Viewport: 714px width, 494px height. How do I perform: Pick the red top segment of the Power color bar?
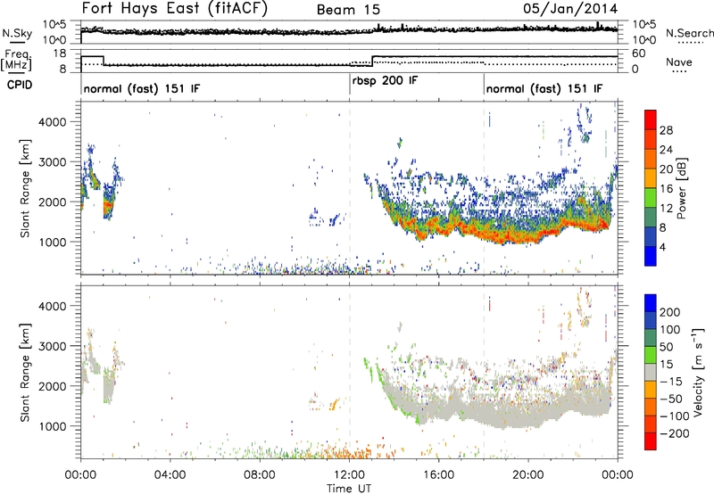point(651,119)
